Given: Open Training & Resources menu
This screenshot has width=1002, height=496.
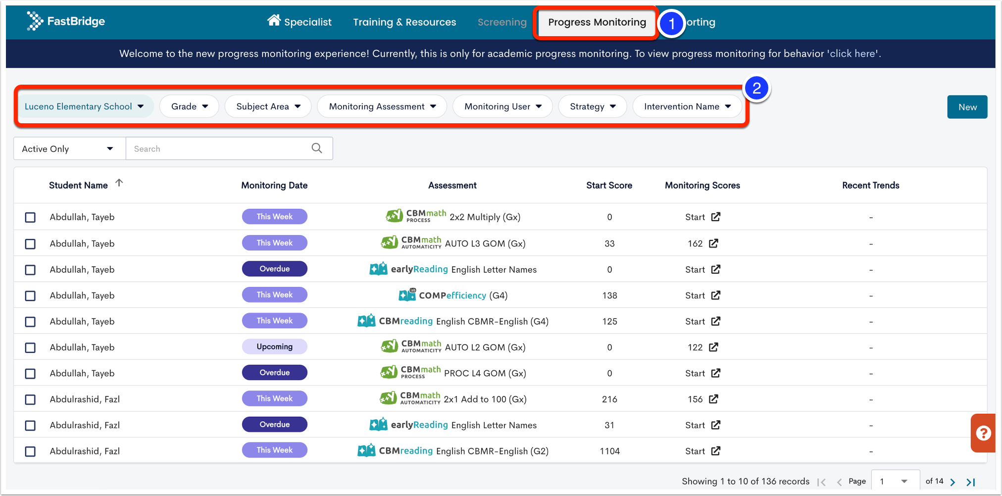Looking at the screenshot, I should (x=404, y=22).
